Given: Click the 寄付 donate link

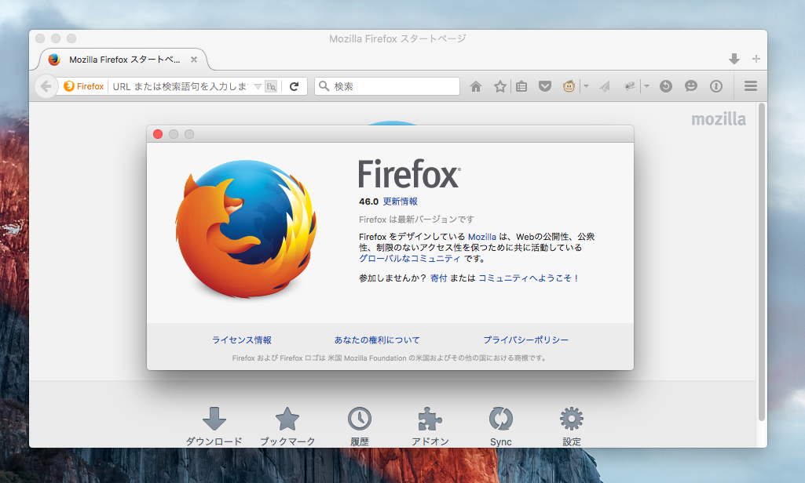Looking at the screenshot, I should pyautogui.click(x=439, y=278).
